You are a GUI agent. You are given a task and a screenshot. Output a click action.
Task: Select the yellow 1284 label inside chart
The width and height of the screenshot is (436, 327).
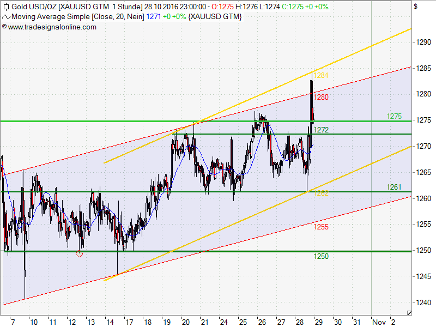321,75
